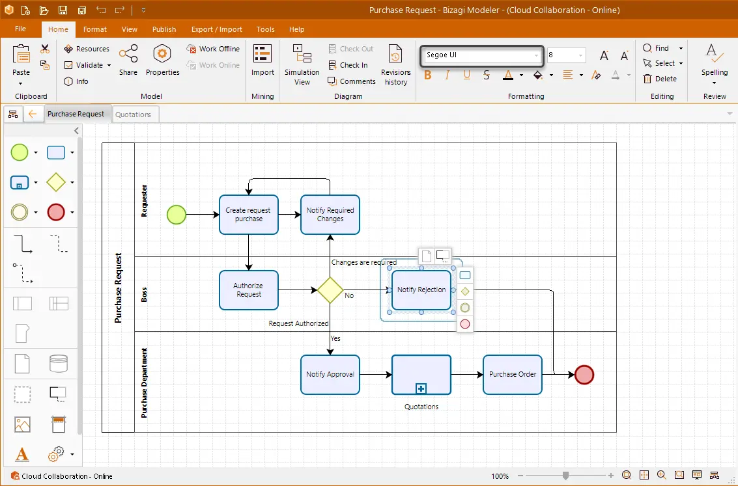Expand the Validate dropdown arrow
Image resolution: width=738 pixels, height=486 pixels.
tap(109, 65)
